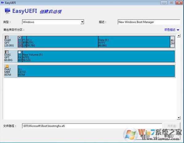
Task: Minimize the EasyUEFI window
Action: [164, 3]
